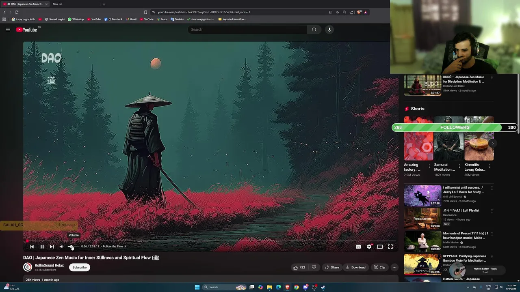Launch Steam from the taskbar
This screenshot has height=292, width=520.
(323, 287)
